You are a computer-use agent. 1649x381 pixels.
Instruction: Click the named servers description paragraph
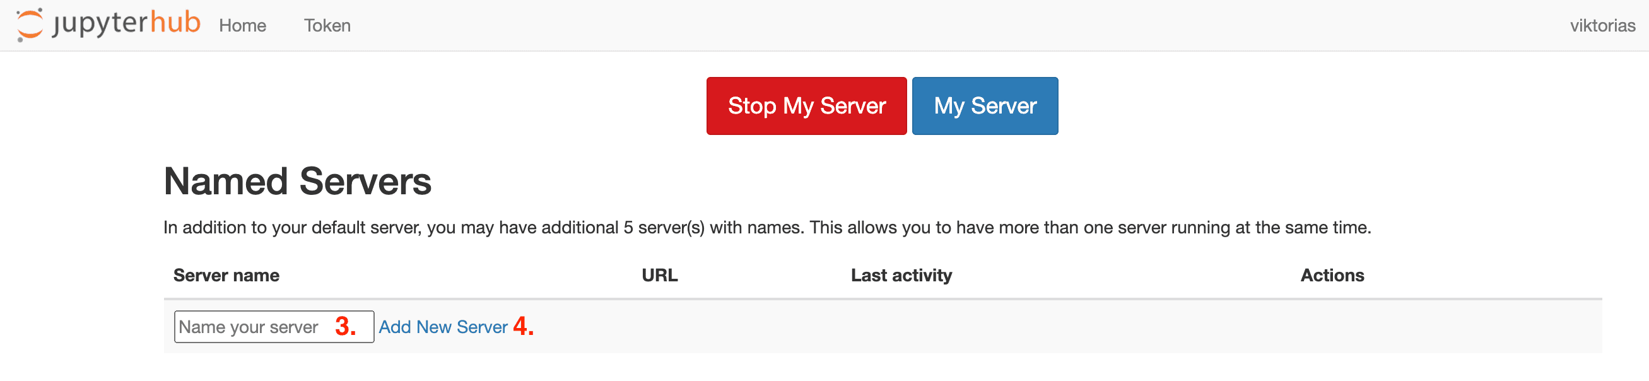click(x=766, y=227)
